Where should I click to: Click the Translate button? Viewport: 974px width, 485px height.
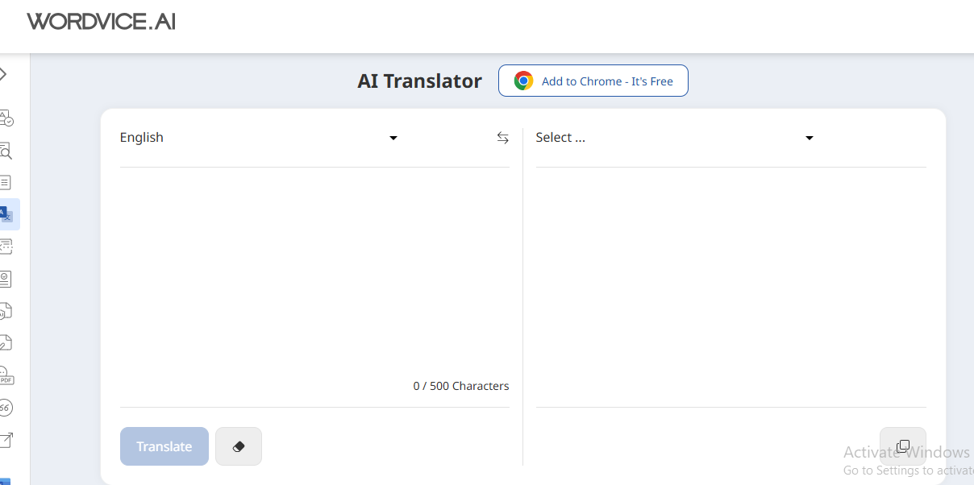click(164, 446)
